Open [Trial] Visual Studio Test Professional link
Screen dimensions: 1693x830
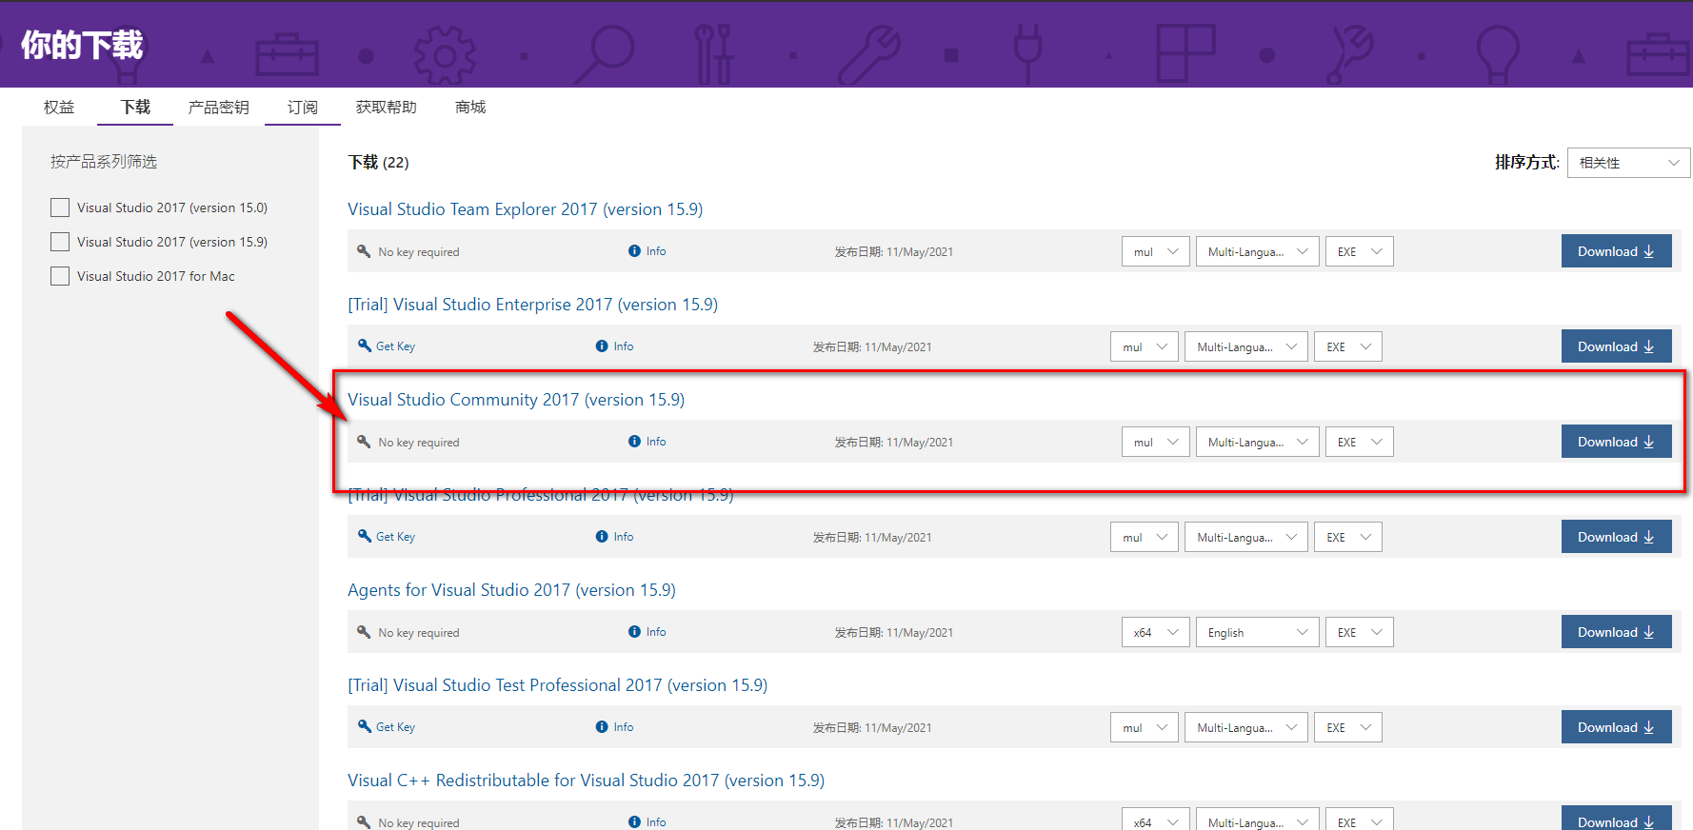pyautogui.click(x=558, y=685)
